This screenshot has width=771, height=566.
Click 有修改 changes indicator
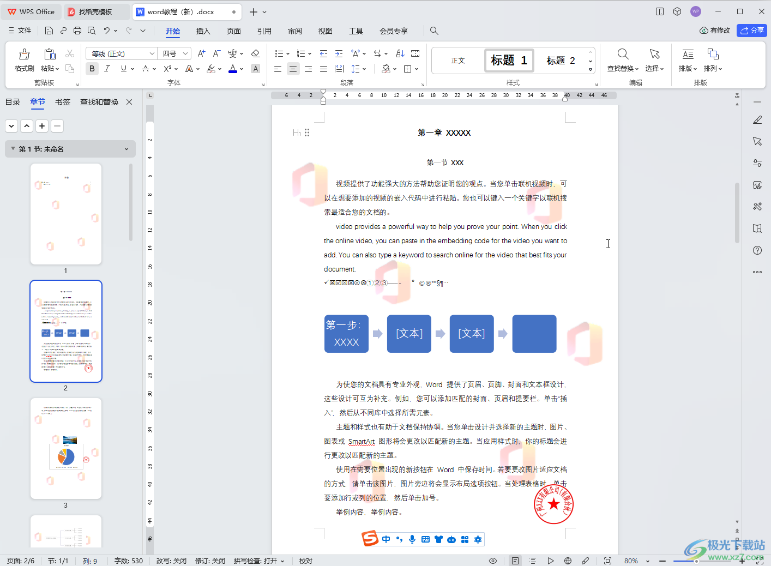click(715, 31)
